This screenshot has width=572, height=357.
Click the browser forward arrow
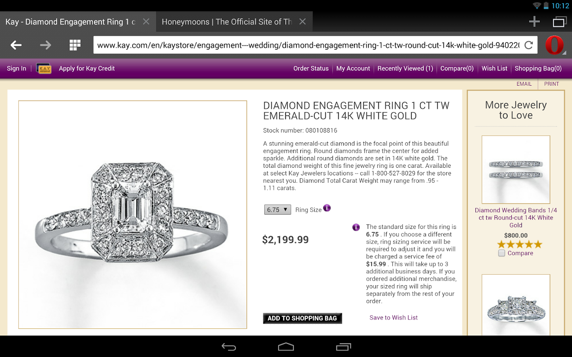(46, 45)
